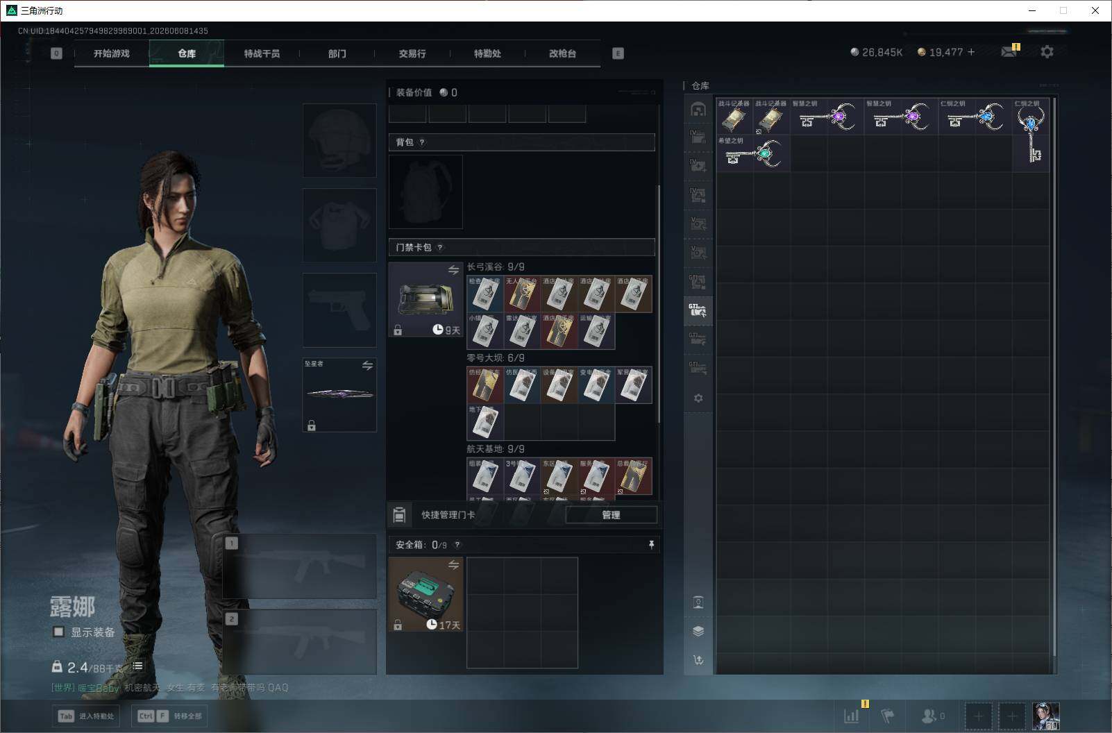Select the horizontal blue 仁慈之钥 key
Viewport: 1112px width, 733px height.
pyautogui.click(x=975, y=116)
